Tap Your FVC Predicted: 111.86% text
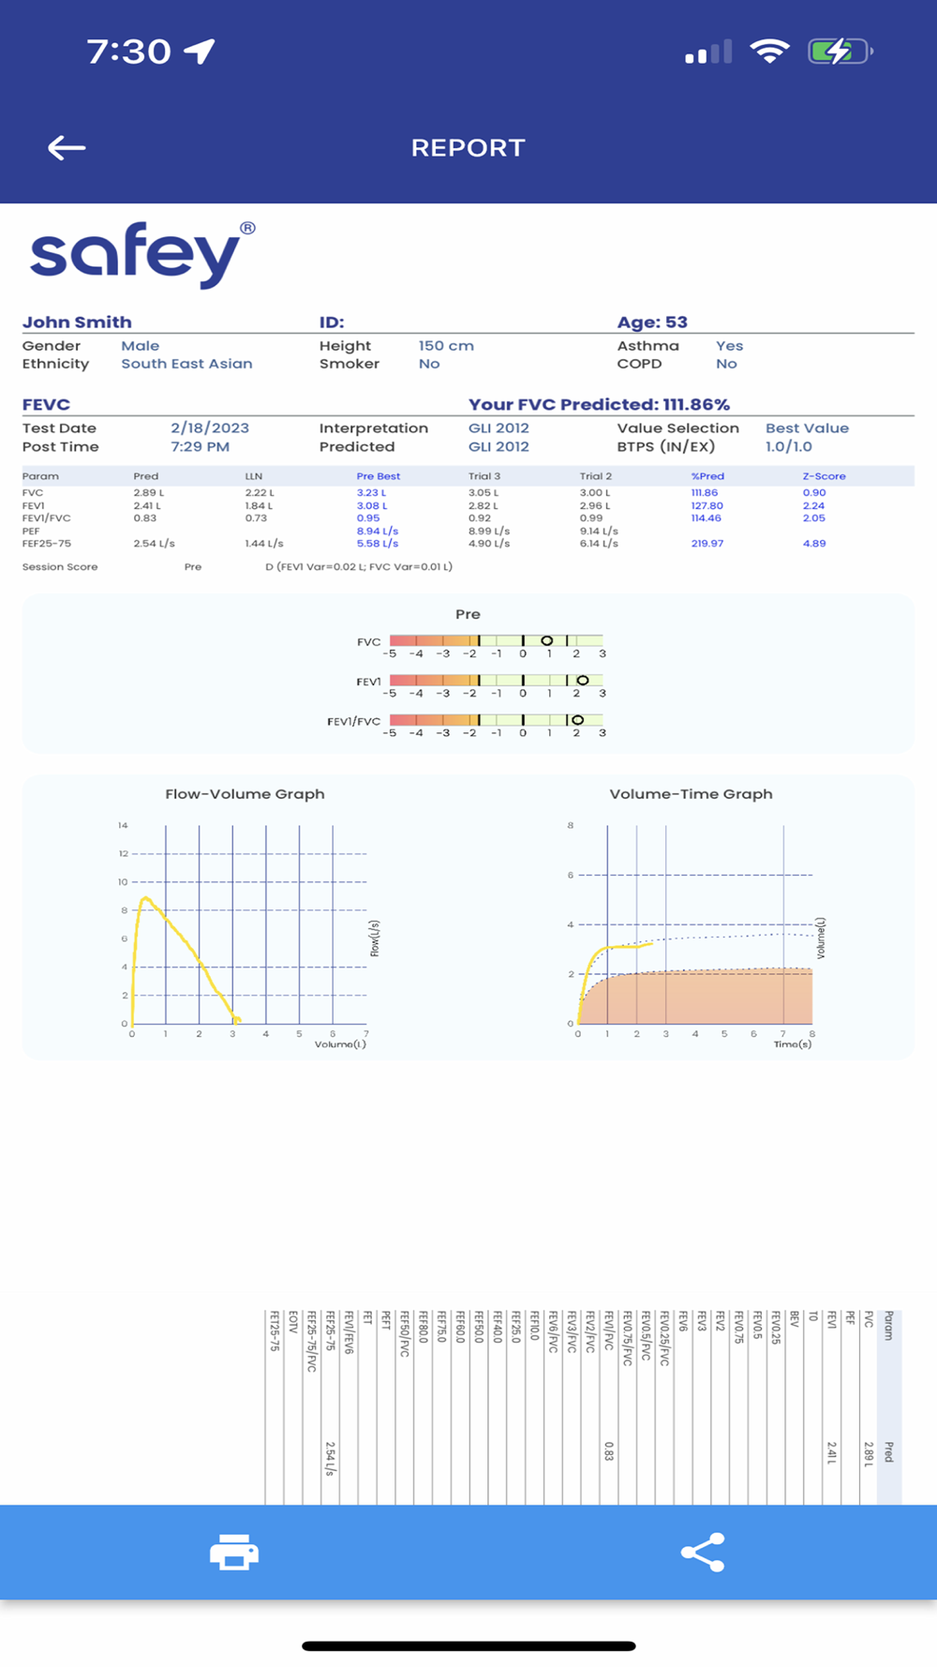Screen dimensions: 937x1667 pos(599,404)
